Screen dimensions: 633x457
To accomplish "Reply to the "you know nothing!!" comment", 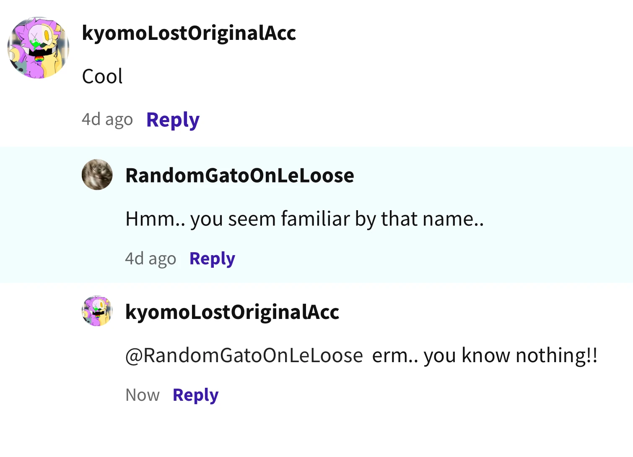I will [195, 395].
